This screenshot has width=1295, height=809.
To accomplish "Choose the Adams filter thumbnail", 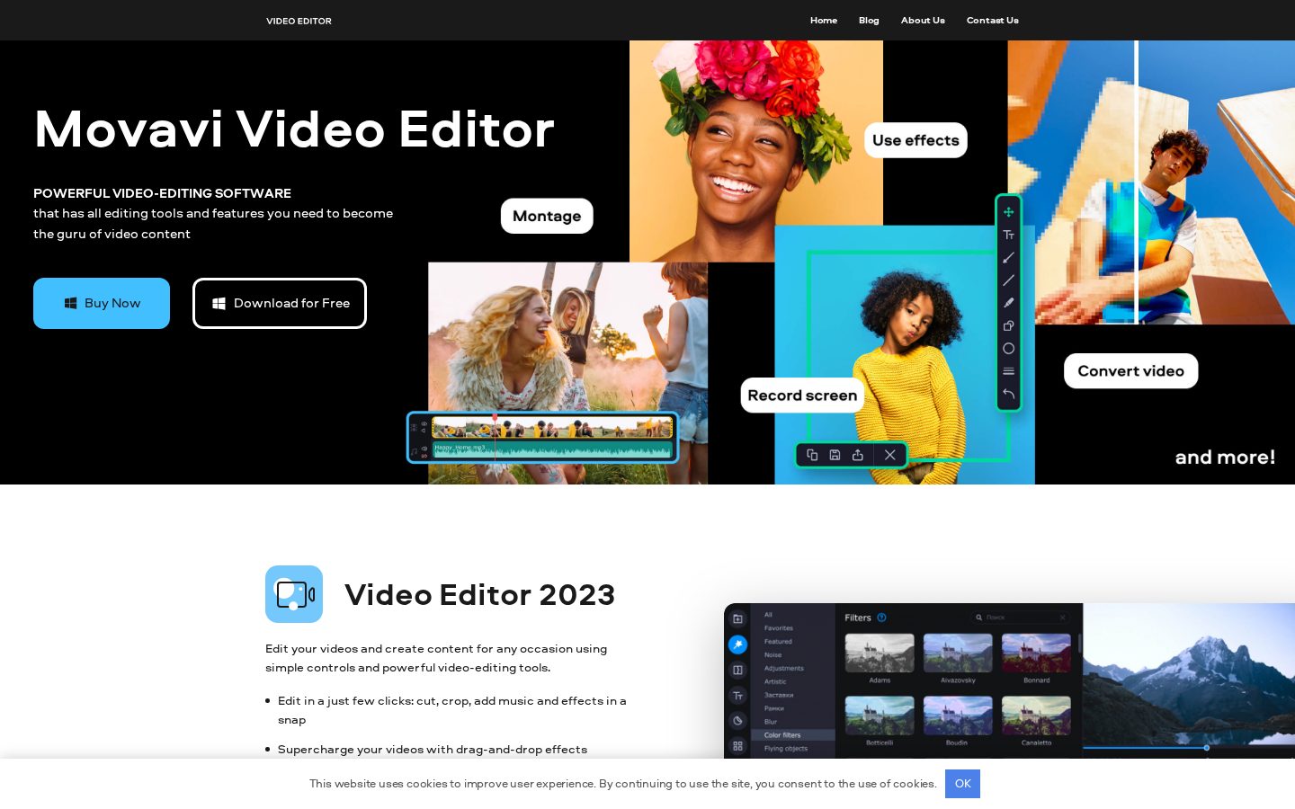I will 880,653.
